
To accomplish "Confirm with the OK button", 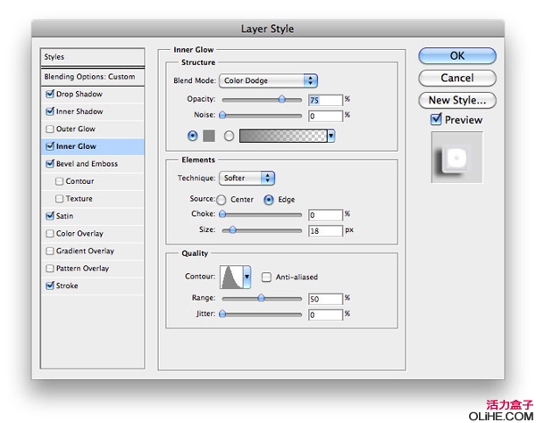I will (457, 55).
